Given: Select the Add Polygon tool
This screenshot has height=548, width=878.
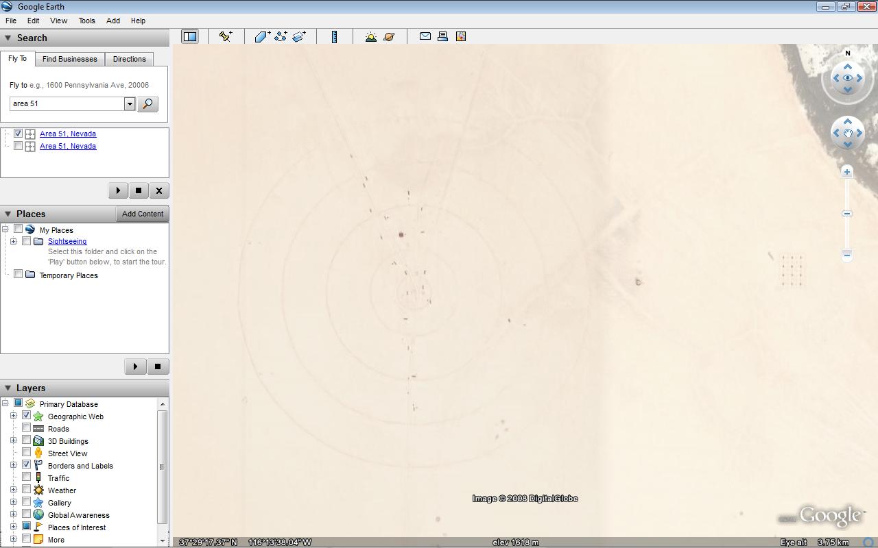Looking at the screenshot, I should 262,37.
